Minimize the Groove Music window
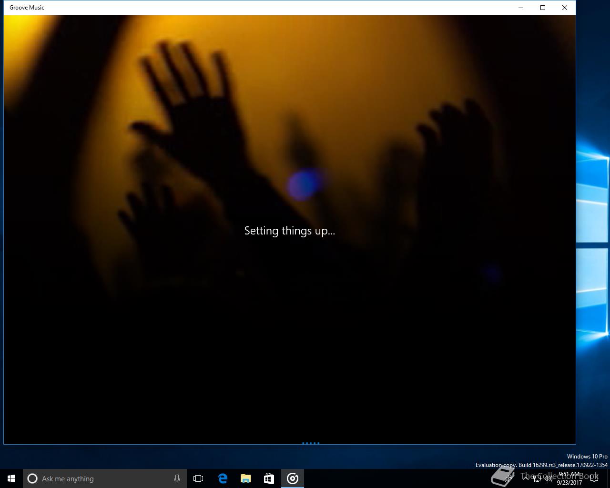 tap(521, 8)
